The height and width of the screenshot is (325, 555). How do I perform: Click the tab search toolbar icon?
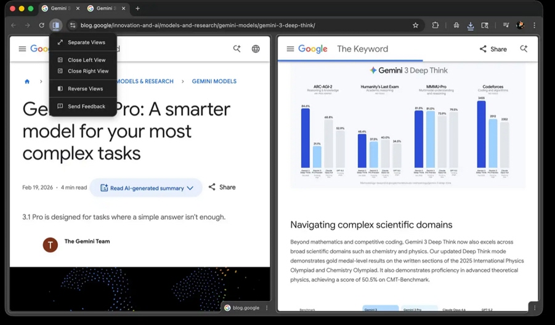(x=485, y=25)
